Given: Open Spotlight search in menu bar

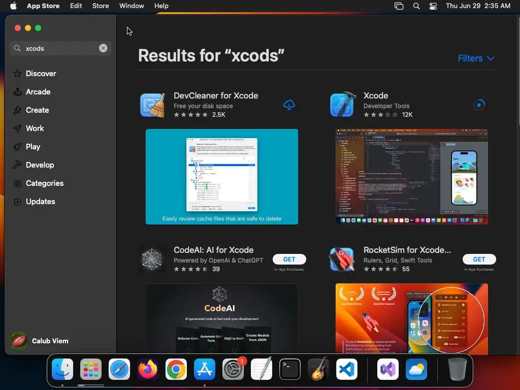Looking at the screenshot, I should (x=416, y=6).
